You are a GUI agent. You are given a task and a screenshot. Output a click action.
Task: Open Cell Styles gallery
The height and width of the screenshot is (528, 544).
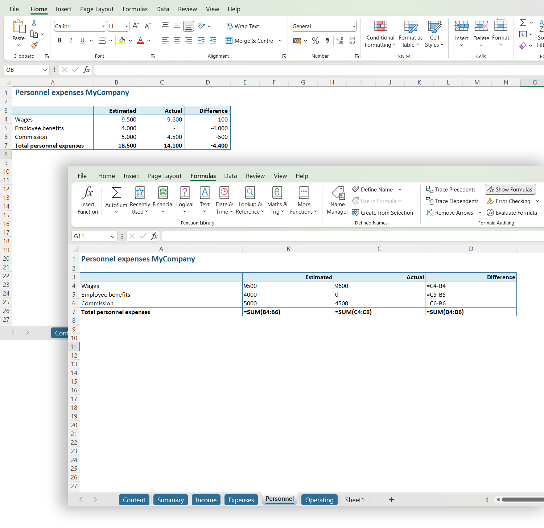(x=434, y=34)
